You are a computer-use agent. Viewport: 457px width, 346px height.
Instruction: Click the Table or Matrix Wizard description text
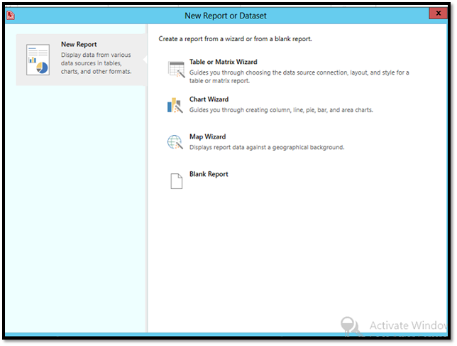[x=298, y=76]
